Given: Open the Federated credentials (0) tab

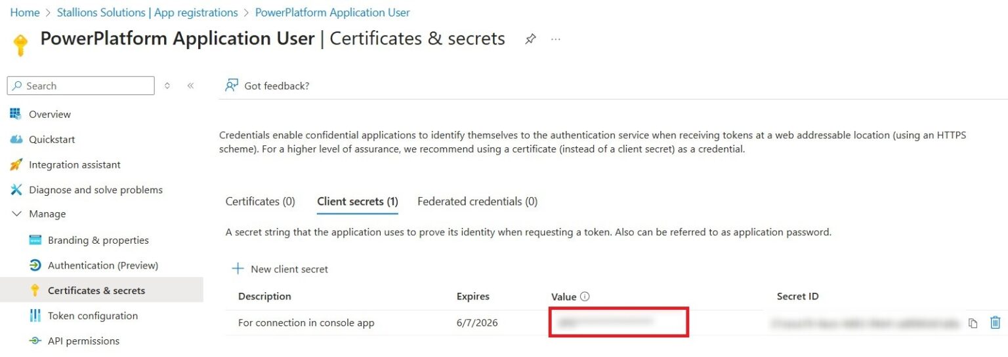Looking at the screenshot, I should pyautogui.click(x=477, y=202).
